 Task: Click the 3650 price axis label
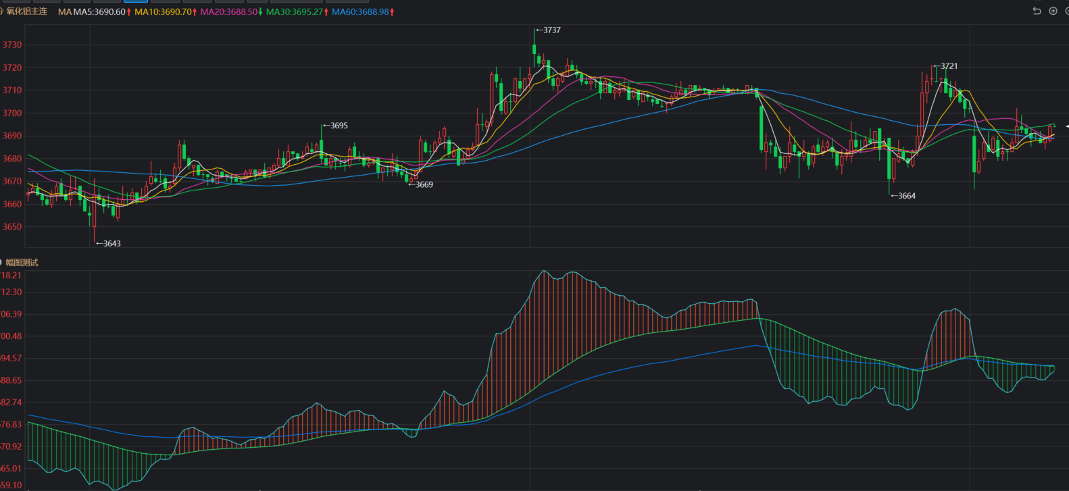[x=12, y=227]
